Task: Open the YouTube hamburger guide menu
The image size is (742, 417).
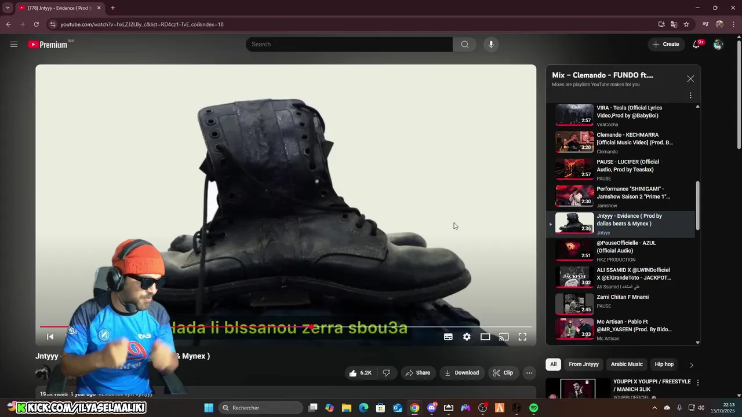Action: point(14,44)
